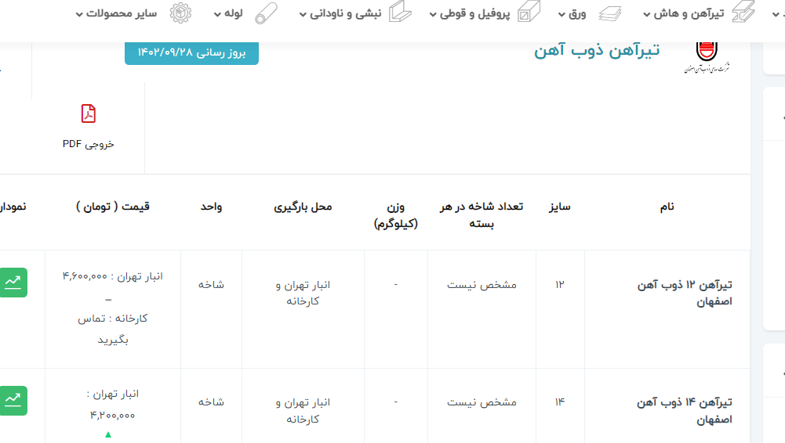Image resolution: width=785 pixels, height=443 pixels.
Task: Click the I-beam icon for تیرآهن و هاش
Action: [x=743, y=12]
